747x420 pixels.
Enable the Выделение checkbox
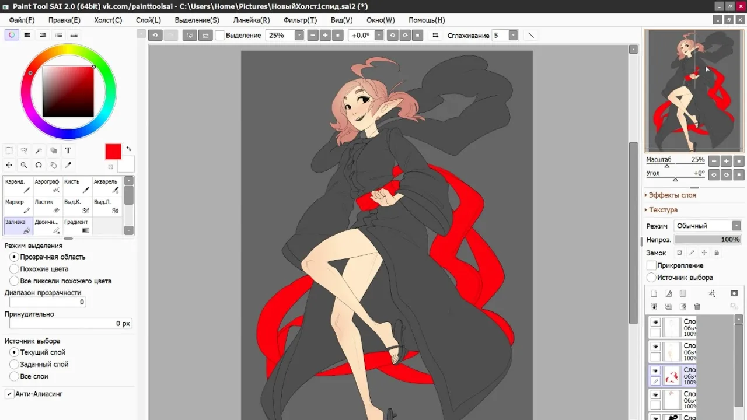pos(220,36)
